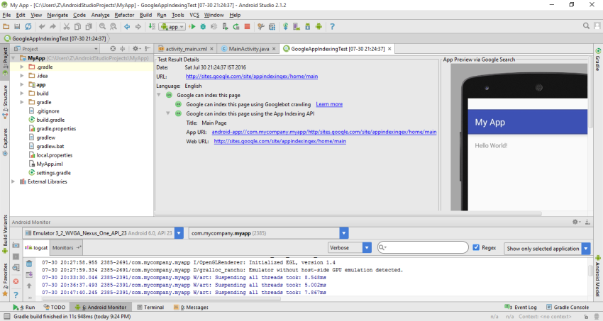The height and width of the screenshot is (321, 603).
Task: Click the Save All toolbar icon
Action: pyautogui.click(x=17, y=26)
